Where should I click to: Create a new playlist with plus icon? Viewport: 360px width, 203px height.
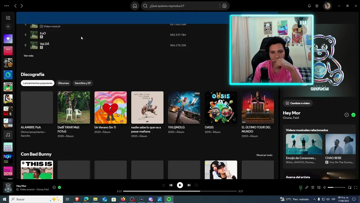[8, 27]
